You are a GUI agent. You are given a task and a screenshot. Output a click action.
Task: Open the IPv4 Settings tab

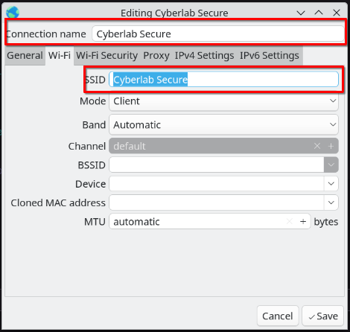[x=204, y=55]
